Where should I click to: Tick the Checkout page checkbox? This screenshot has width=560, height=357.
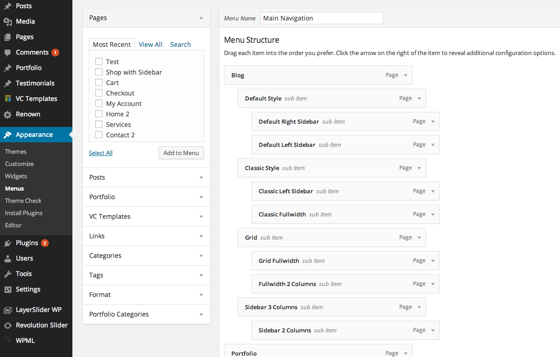click(99, 93)
